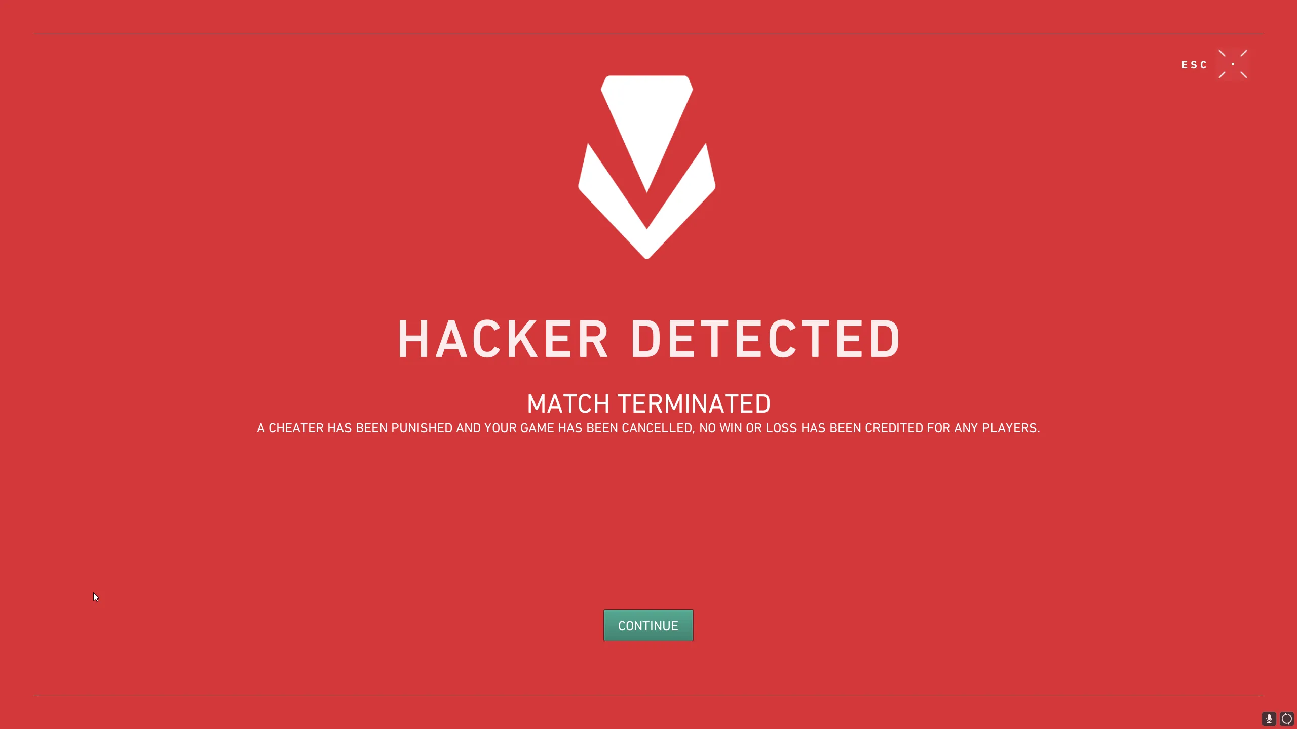Select the MATCH TERMINATED subheading
1297x729 pixels.
(x=648, y=404)
